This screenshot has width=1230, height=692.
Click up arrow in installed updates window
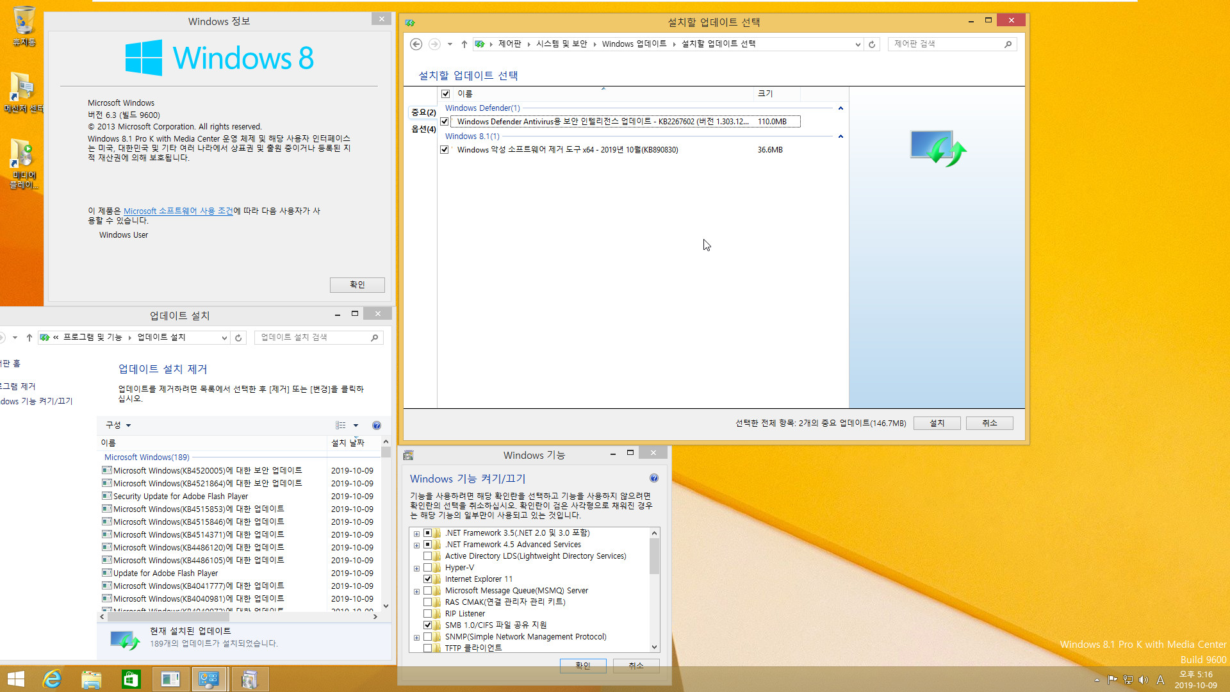tap(29, 338)
